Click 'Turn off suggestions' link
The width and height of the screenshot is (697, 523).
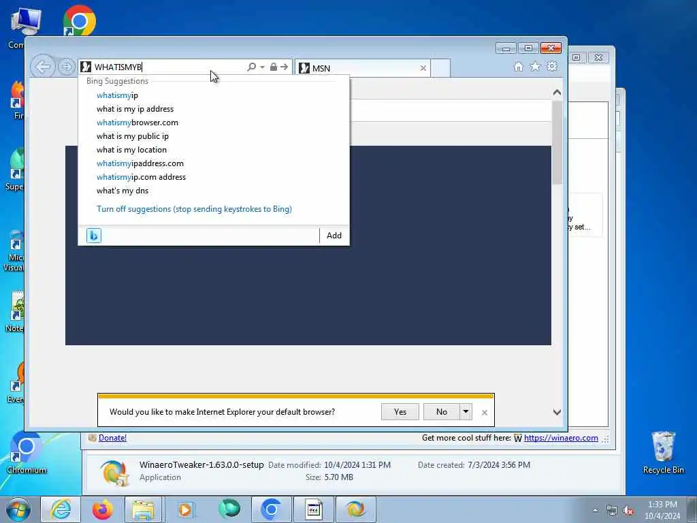click(x=194, y=209)
